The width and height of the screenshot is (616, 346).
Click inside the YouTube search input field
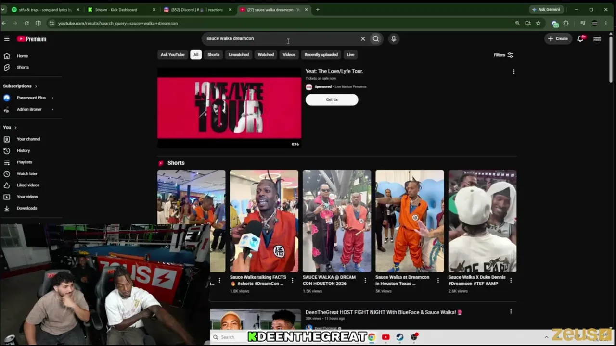click(x=282, y=39)
